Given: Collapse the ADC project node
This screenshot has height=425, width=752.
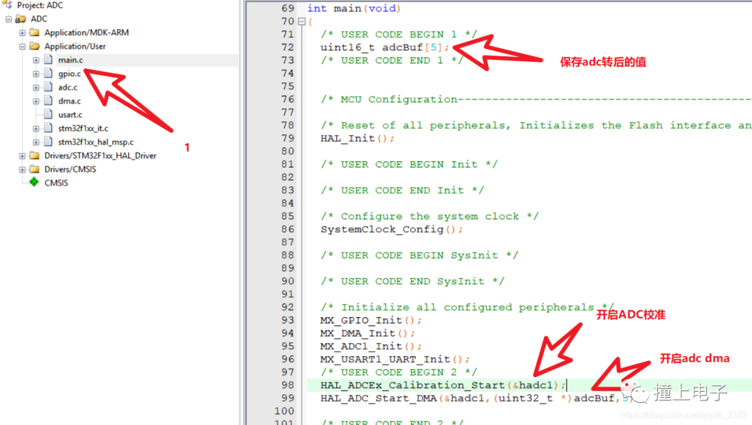Looking at the screenshot, I should click(x=8, y=18).
